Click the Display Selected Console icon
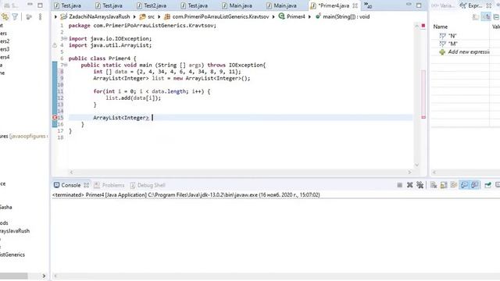Viewport: 500px width, 281px height. pyautogui.click(x=498, y=185)
